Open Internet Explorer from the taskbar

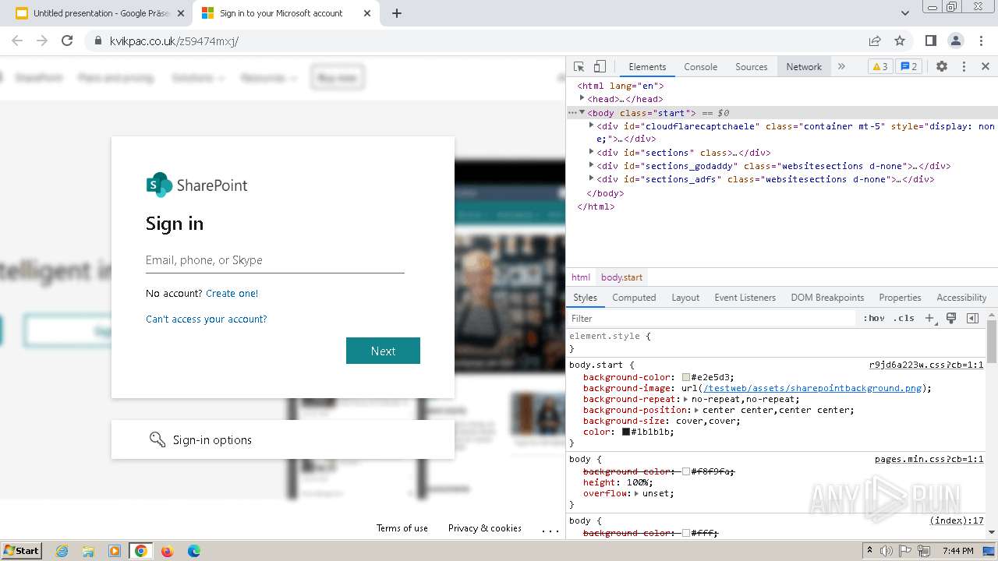tap(62, 551)
